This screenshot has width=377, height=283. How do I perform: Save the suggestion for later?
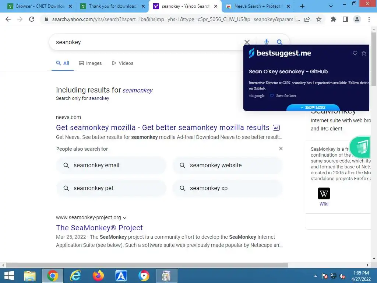click(x=283, y=95)
